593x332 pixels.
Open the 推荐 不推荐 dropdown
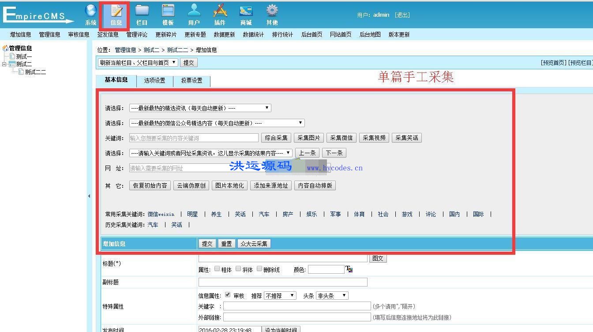click(x=280, y=296)
